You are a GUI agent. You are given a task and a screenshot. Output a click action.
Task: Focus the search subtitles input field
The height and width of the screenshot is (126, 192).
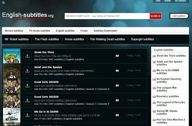[x=107, y=16]
